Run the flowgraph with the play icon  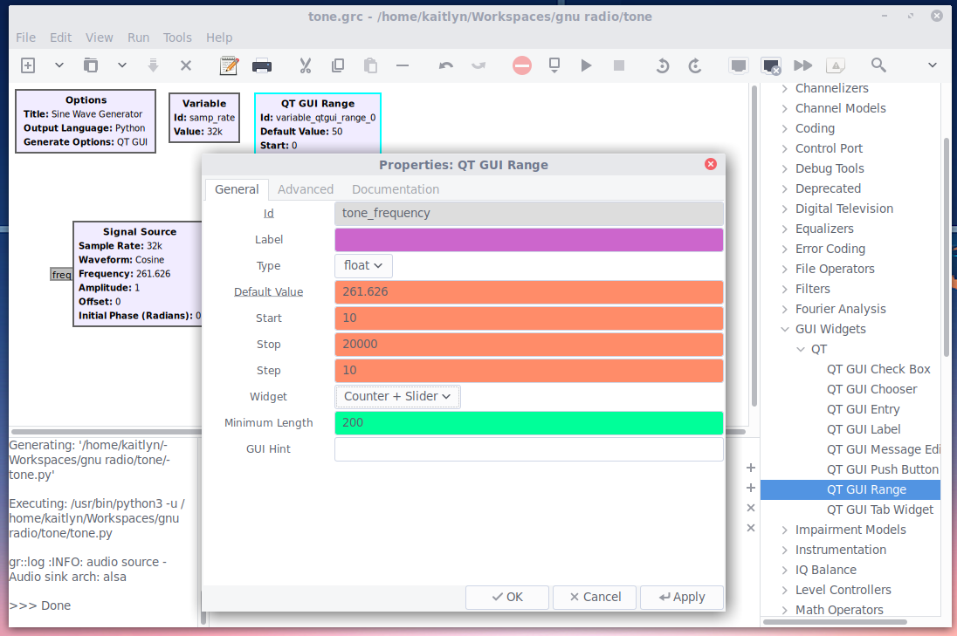pyautogui.click(x=586, y=65)
